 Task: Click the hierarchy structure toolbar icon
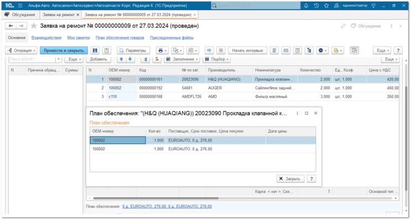coord(309,50)
